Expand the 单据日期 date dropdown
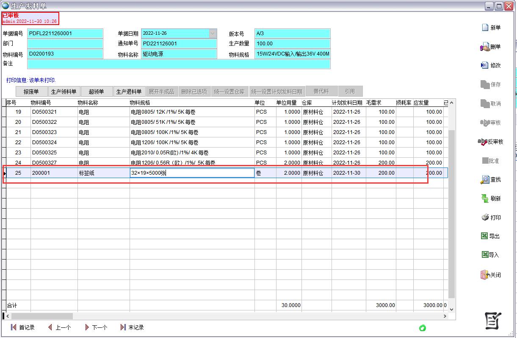 (213, 34)
